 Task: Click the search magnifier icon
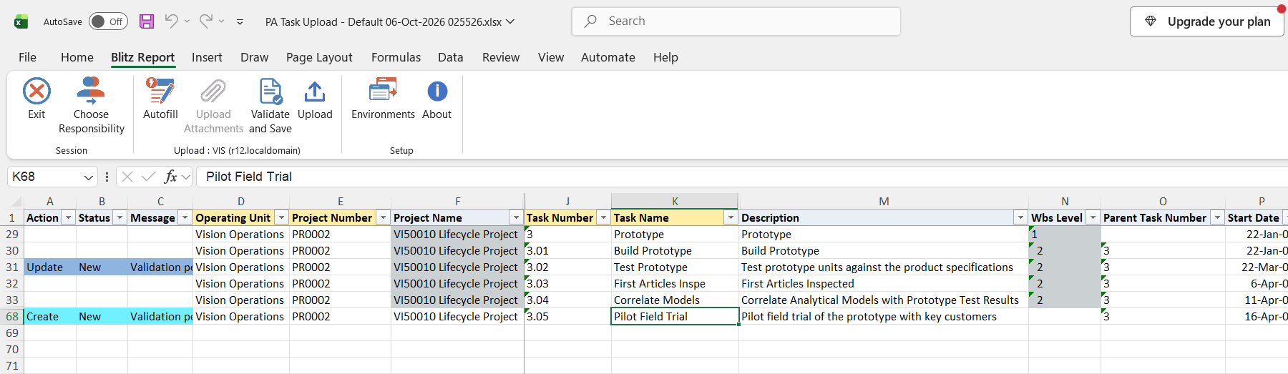590,21
